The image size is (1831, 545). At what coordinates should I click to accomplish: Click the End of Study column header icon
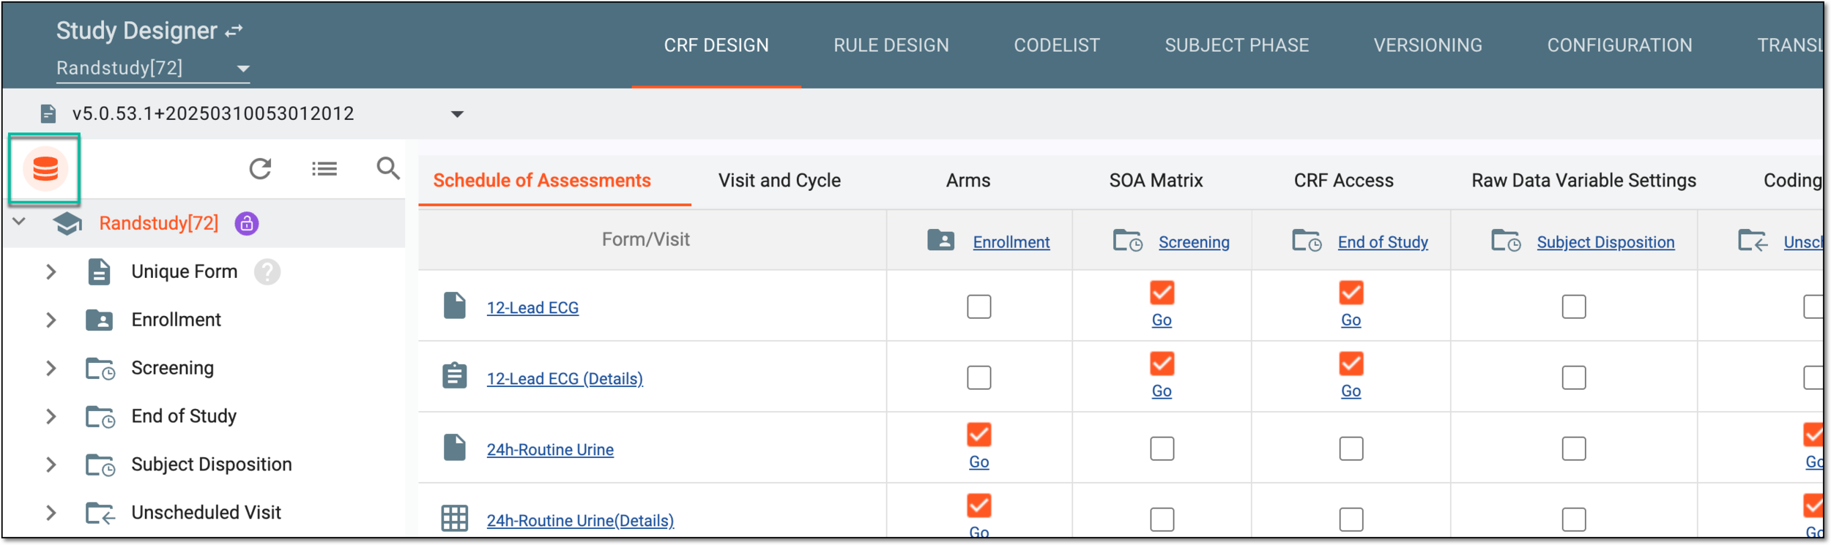coord(1307,240)
